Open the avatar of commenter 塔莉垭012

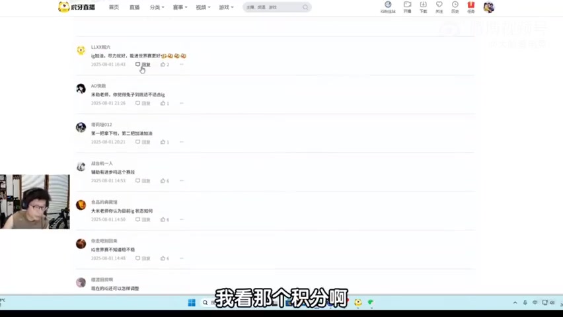coord(81,127)
